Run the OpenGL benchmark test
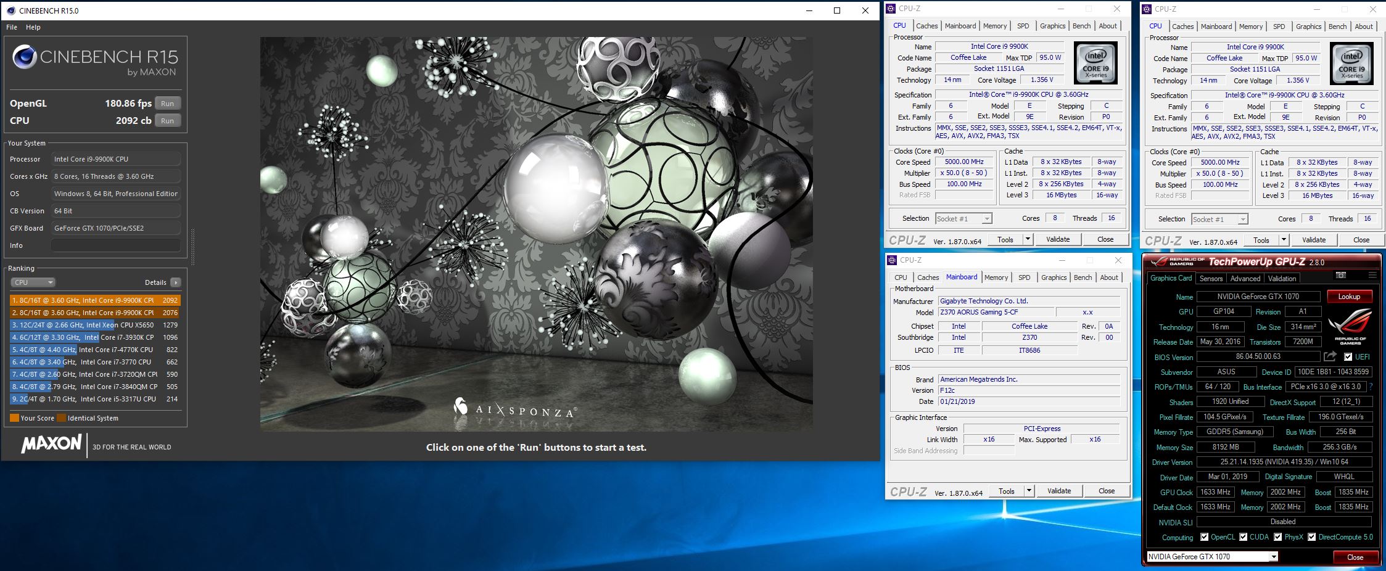This screenshot has width=1386, height=571. point(167,104)
